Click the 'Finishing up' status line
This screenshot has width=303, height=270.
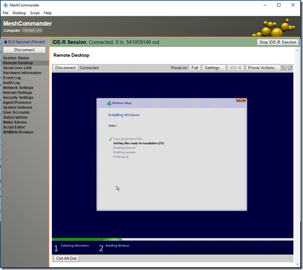121,157
